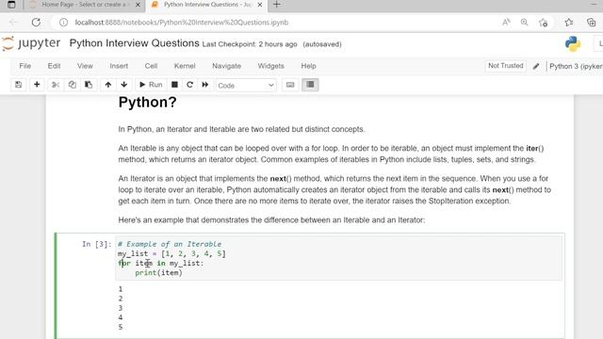Paste cells below icon
603x339 pixels.
coord(89,85)
